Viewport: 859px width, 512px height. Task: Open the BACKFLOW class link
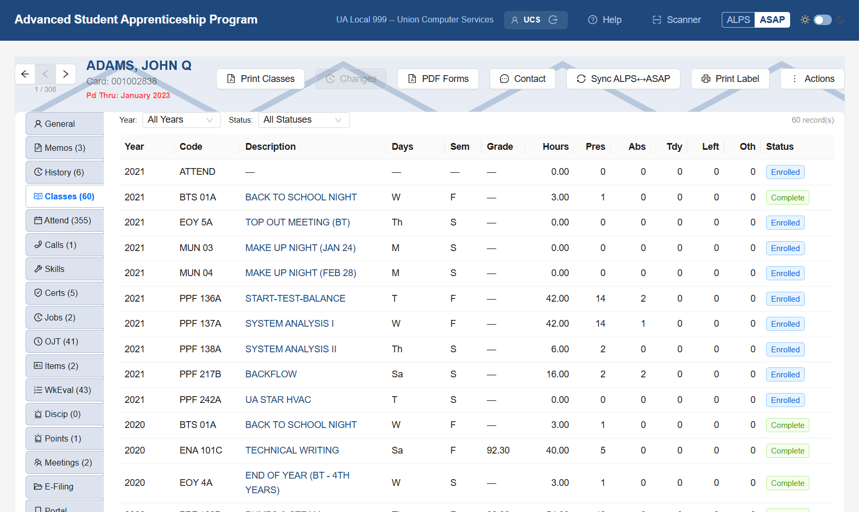[x=271, y=374]
